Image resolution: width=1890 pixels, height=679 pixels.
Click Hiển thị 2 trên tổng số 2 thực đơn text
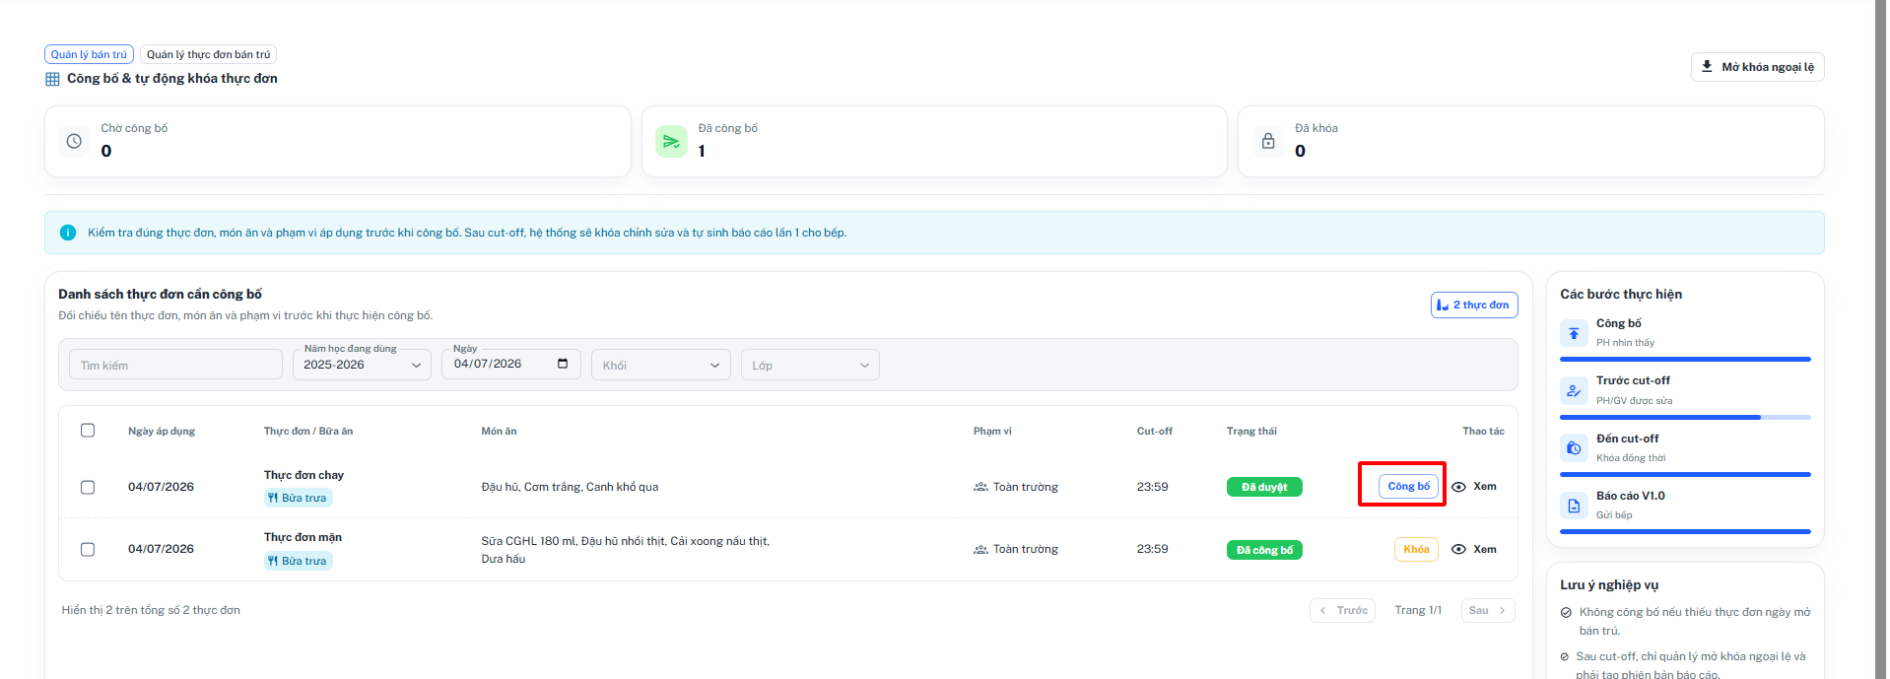click(x=151, y=611)
